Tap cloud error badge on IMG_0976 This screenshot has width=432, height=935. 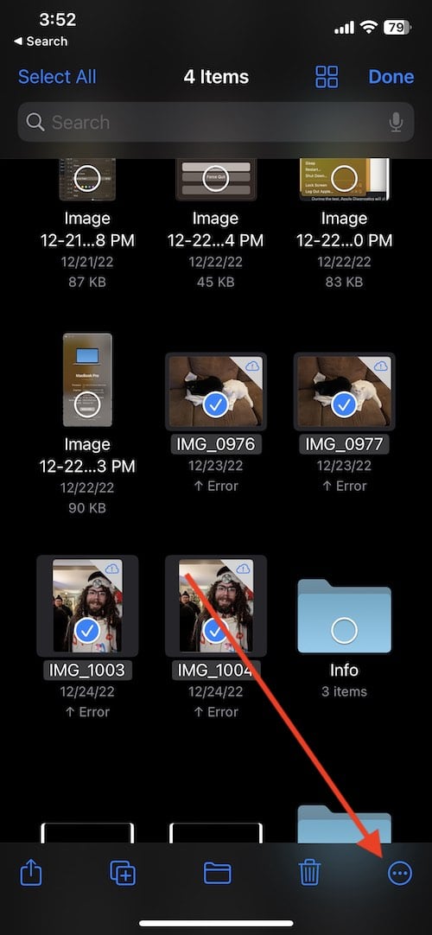click(x=252, y=366)
